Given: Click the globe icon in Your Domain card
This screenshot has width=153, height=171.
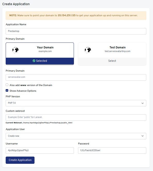Looking at the screenshot, I should (15, 50).
